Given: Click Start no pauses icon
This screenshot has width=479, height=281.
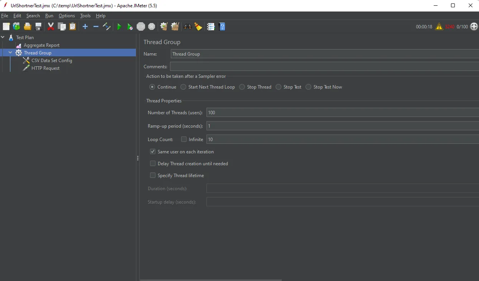Looking at the screenshot, I should coord(130,26).
